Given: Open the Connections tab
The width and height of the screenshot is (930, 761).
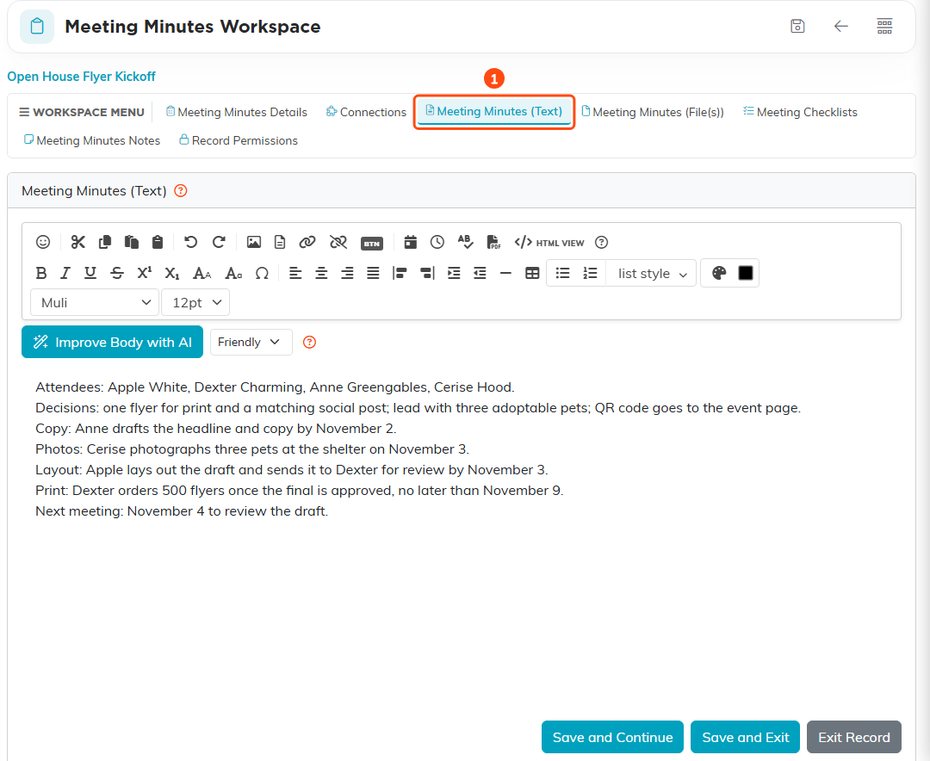Looking at the screenshot, I should (366, 112).
